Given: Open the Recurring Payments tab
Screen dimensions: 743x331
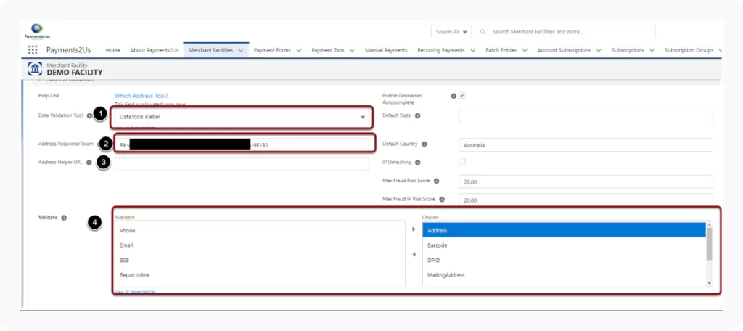Looking at the screenshot, I should click(441, 50).
